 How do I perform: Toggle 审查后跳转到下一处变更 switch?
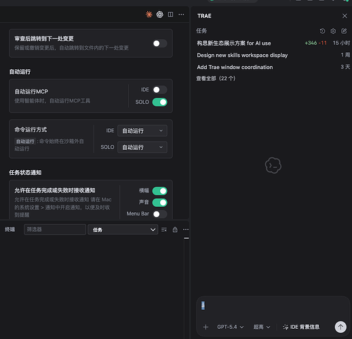point(160,43)
